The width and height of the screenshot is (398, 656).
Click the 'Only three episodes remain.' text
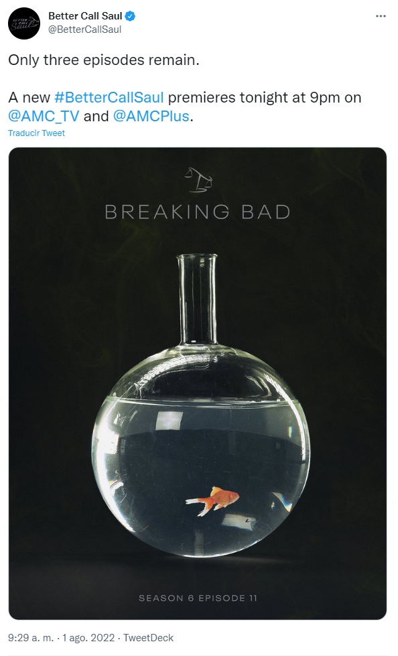coord(104,60)
